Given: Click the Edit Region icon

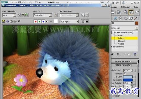Looking at the screenshot, I should coord(19,15).
